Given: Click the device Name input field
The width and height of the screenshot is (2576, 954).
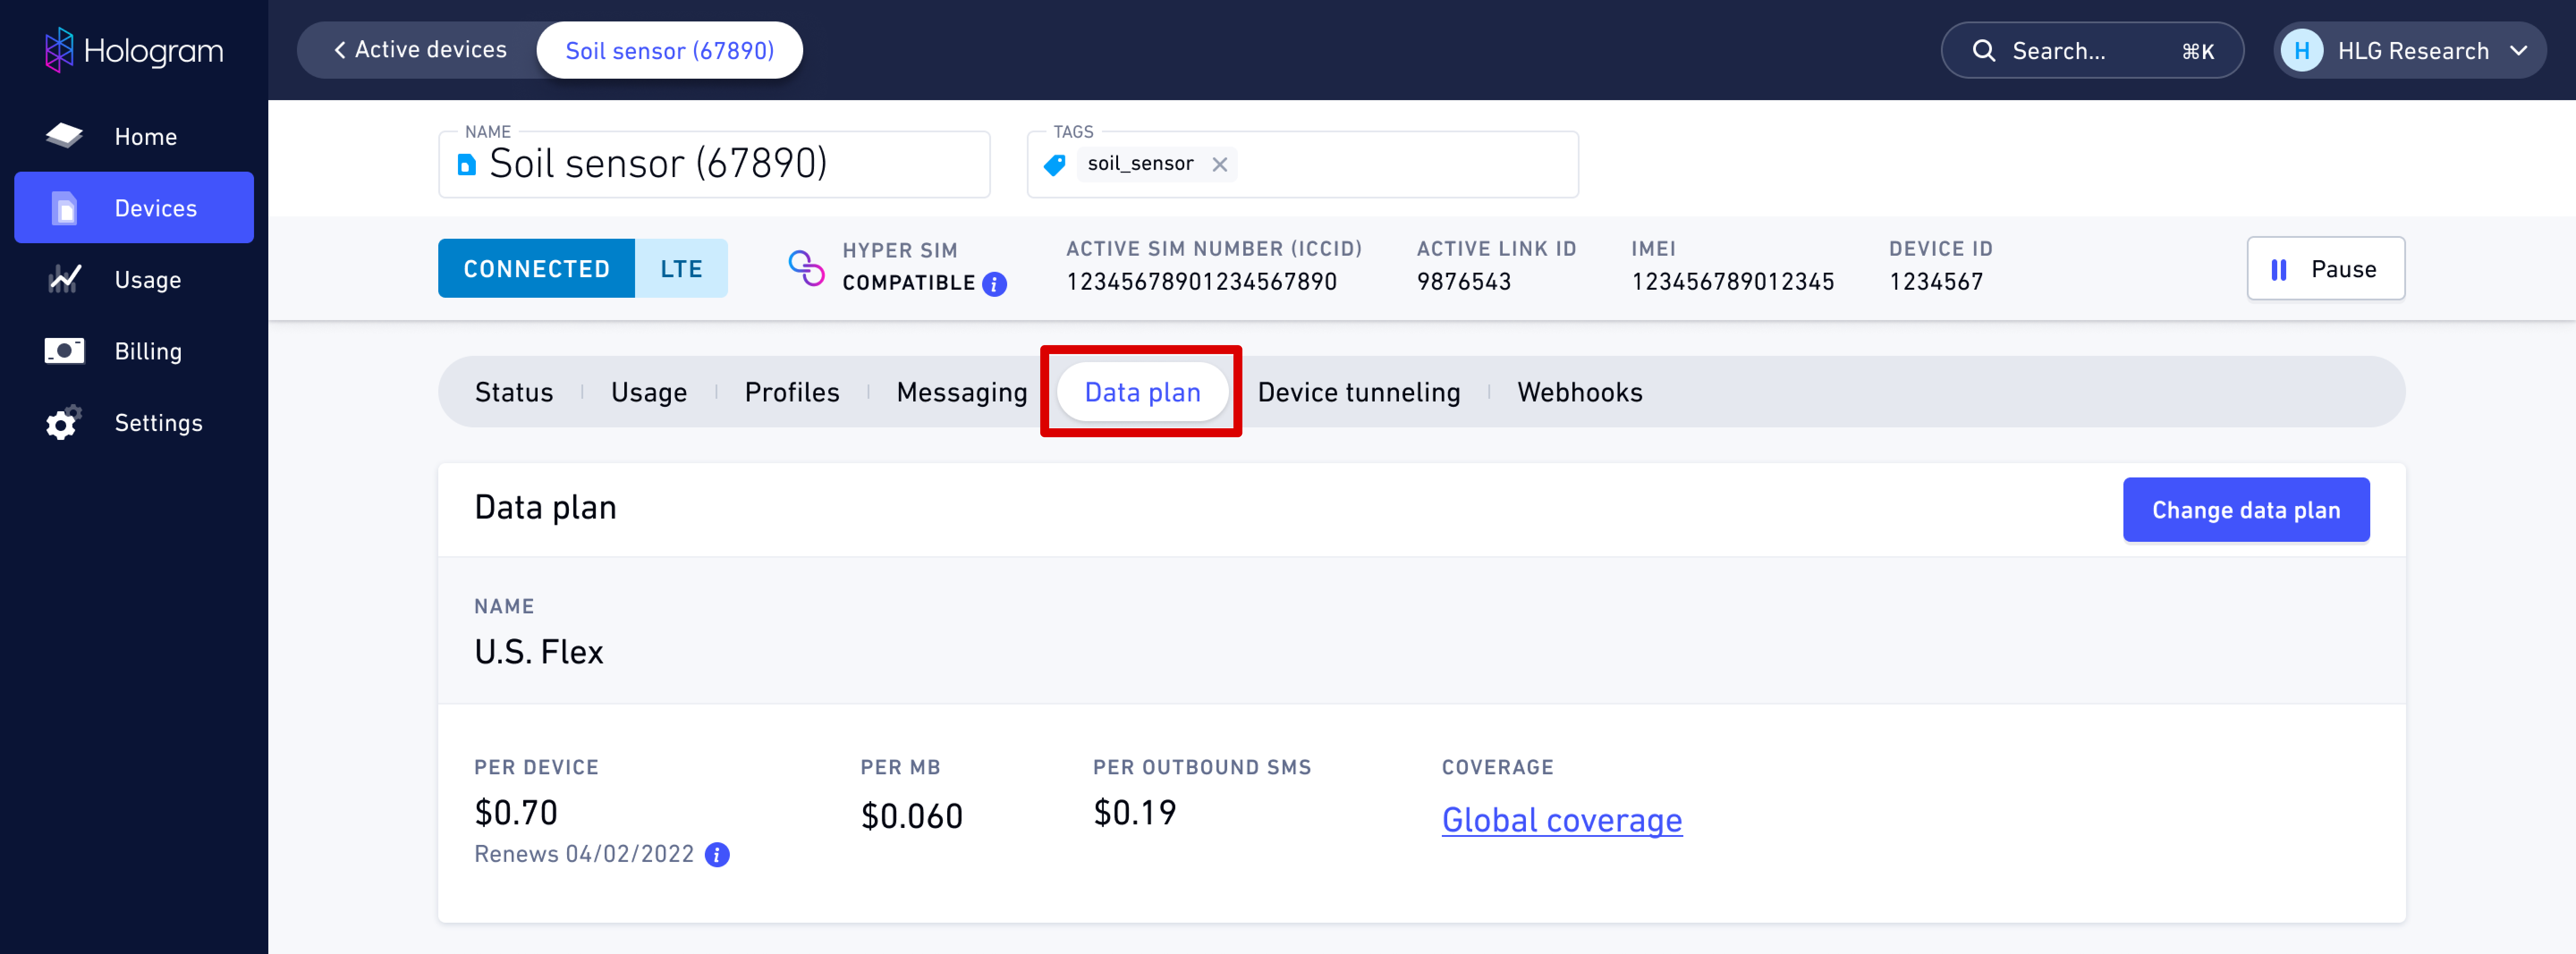Looking at the screenshot, I should (x=714, y=164).
